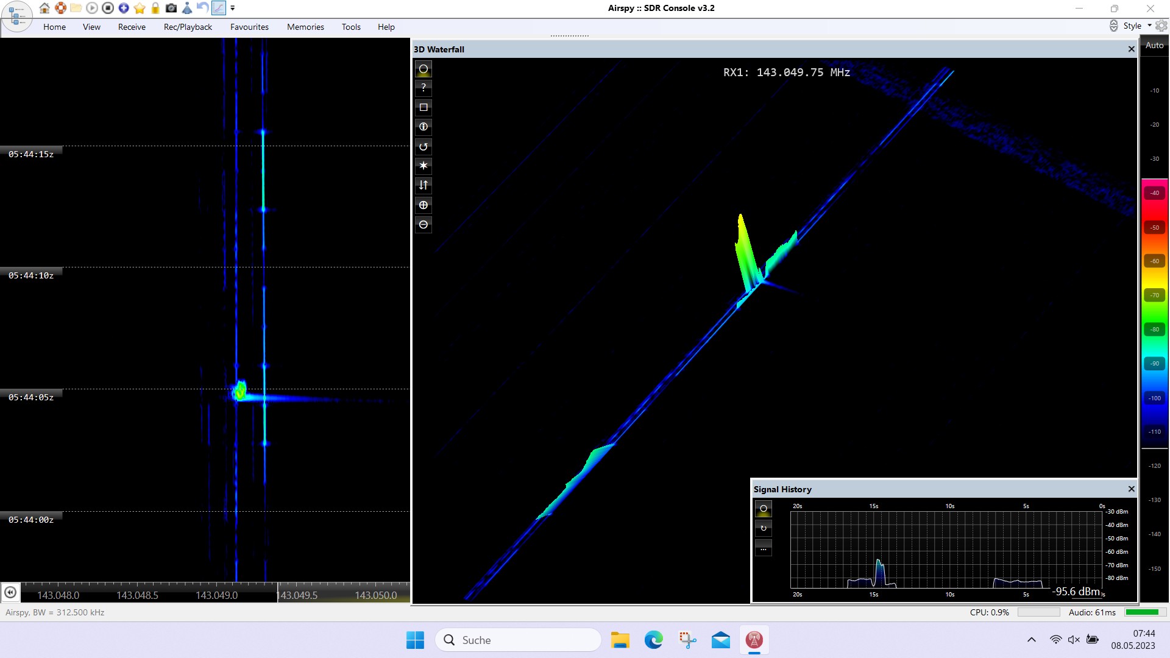Viewport: 1170px width, 658px height.
Task: Toggle the Signal History power circle button
Action: coord(764,509)
